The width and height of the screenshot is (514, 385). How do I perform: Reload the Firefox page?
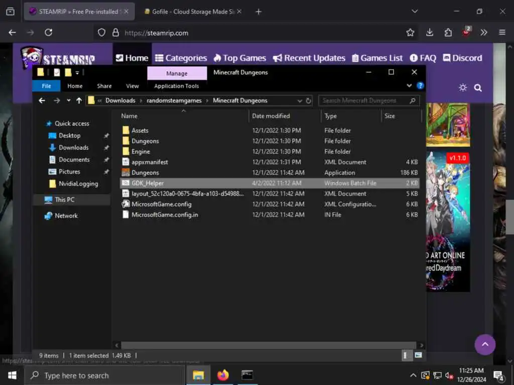coord(49,33)
